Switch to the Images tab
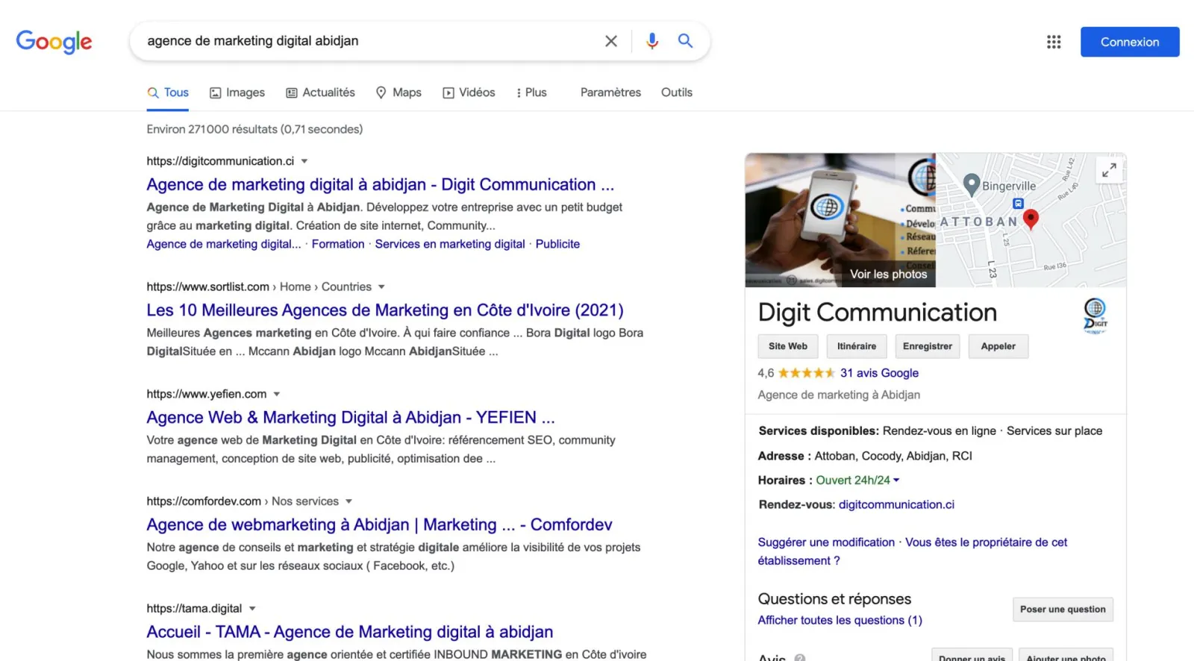This screenshot has width=1194, height=661. pos(237,93)
